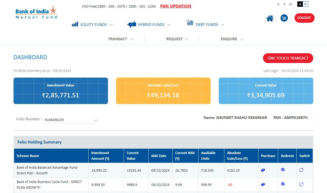327x193 pixels.
Task: Open the PAN Updation link
Action: (x=176, y=6)
